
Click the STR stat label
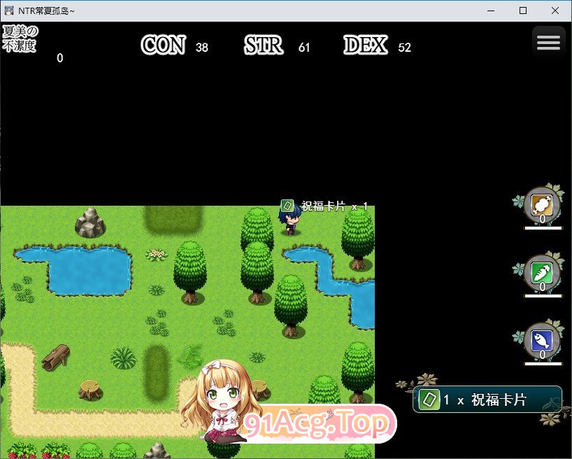tap(264, 45)
